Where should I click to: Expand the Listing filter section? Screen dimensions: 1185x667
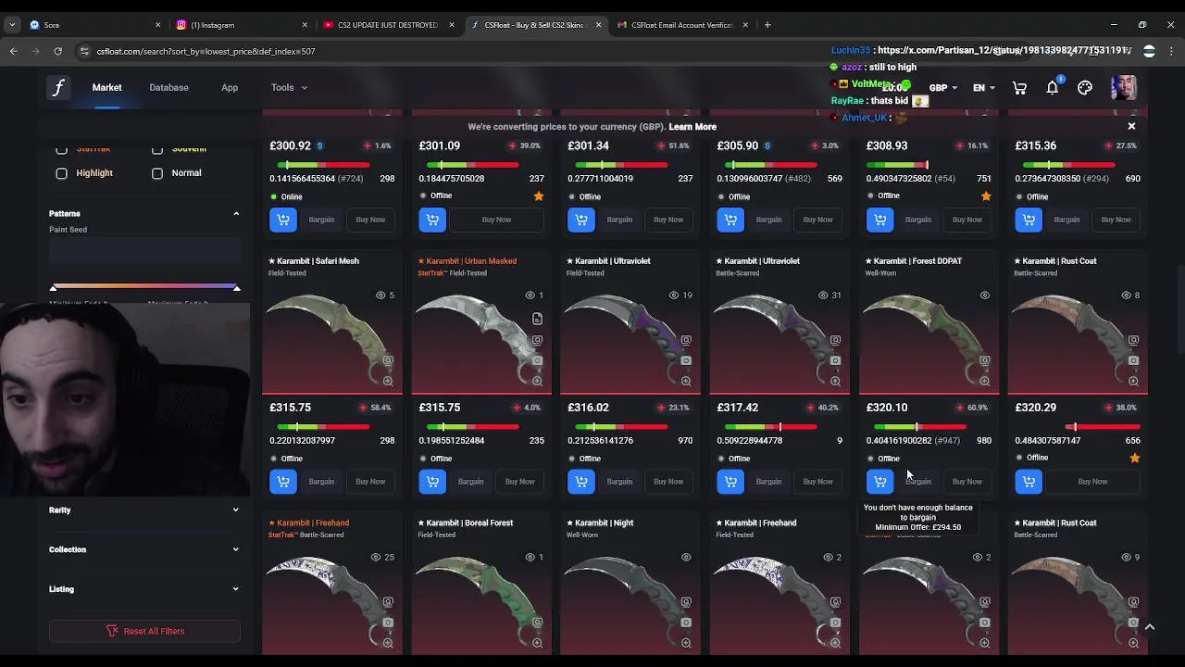[235, 589]
